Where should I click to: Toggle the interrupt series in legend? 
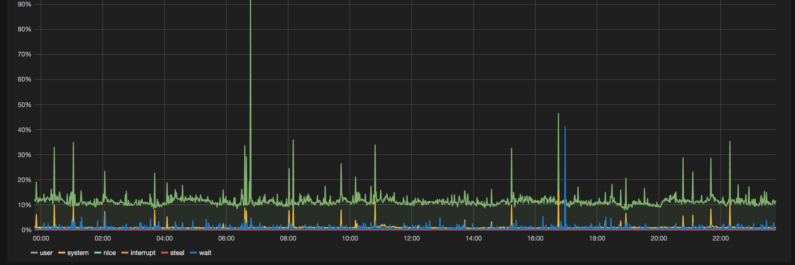143,253
